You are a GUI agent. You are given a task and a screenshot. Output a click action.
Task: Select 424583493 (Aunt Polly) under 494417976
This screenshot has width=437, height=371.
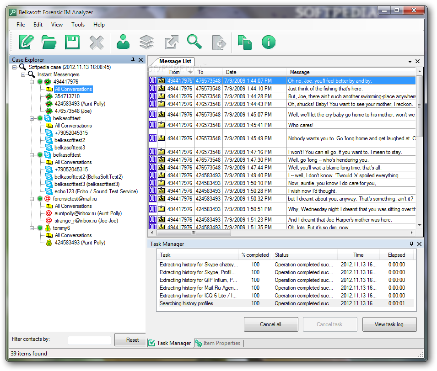click(x=80, y=104)
